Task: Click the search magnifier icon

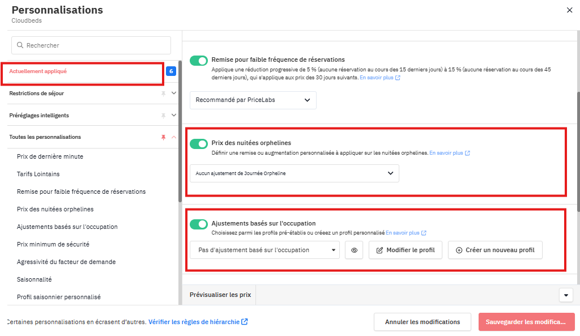Action: pos(20,45)
